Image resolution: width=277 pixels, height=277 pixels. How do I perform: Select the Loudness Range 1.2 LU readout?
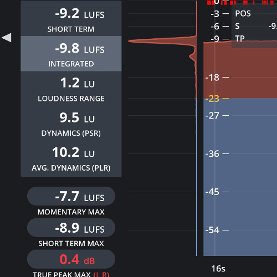coord(71,89)
